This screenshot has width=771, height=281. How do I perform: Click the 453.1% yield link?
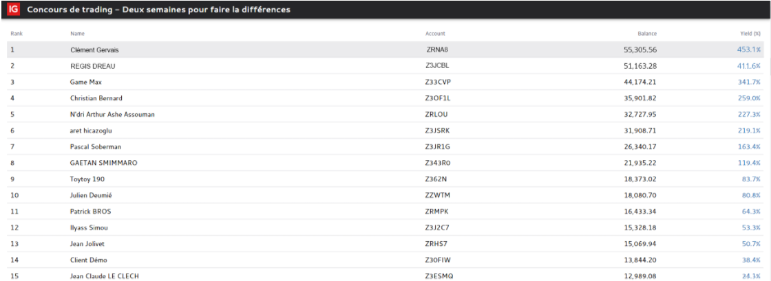[748, 50]
